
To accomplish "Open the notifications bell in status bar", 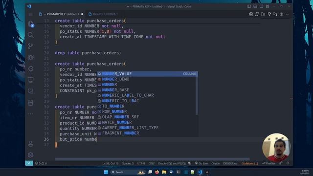I will [x=288, y=163].
